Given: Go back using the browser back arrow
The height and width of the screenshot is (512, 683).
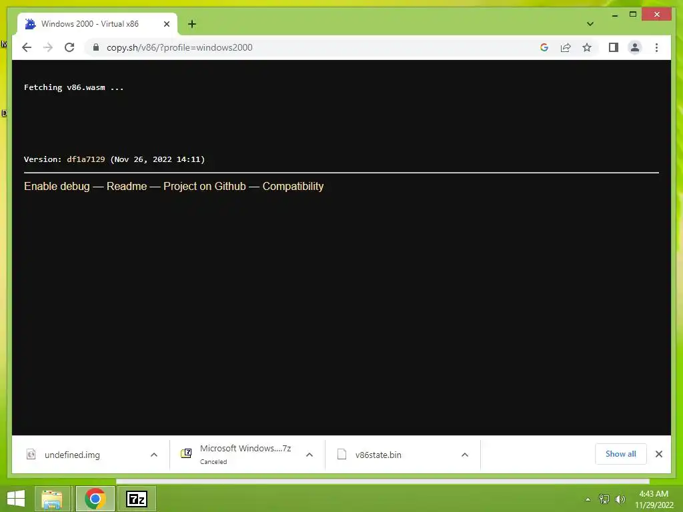Looking at the screenshot, I should point(27,47).
